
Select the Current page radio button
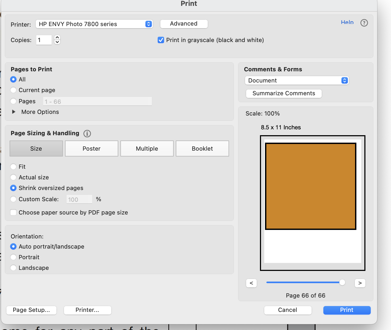tap(13, 90)
